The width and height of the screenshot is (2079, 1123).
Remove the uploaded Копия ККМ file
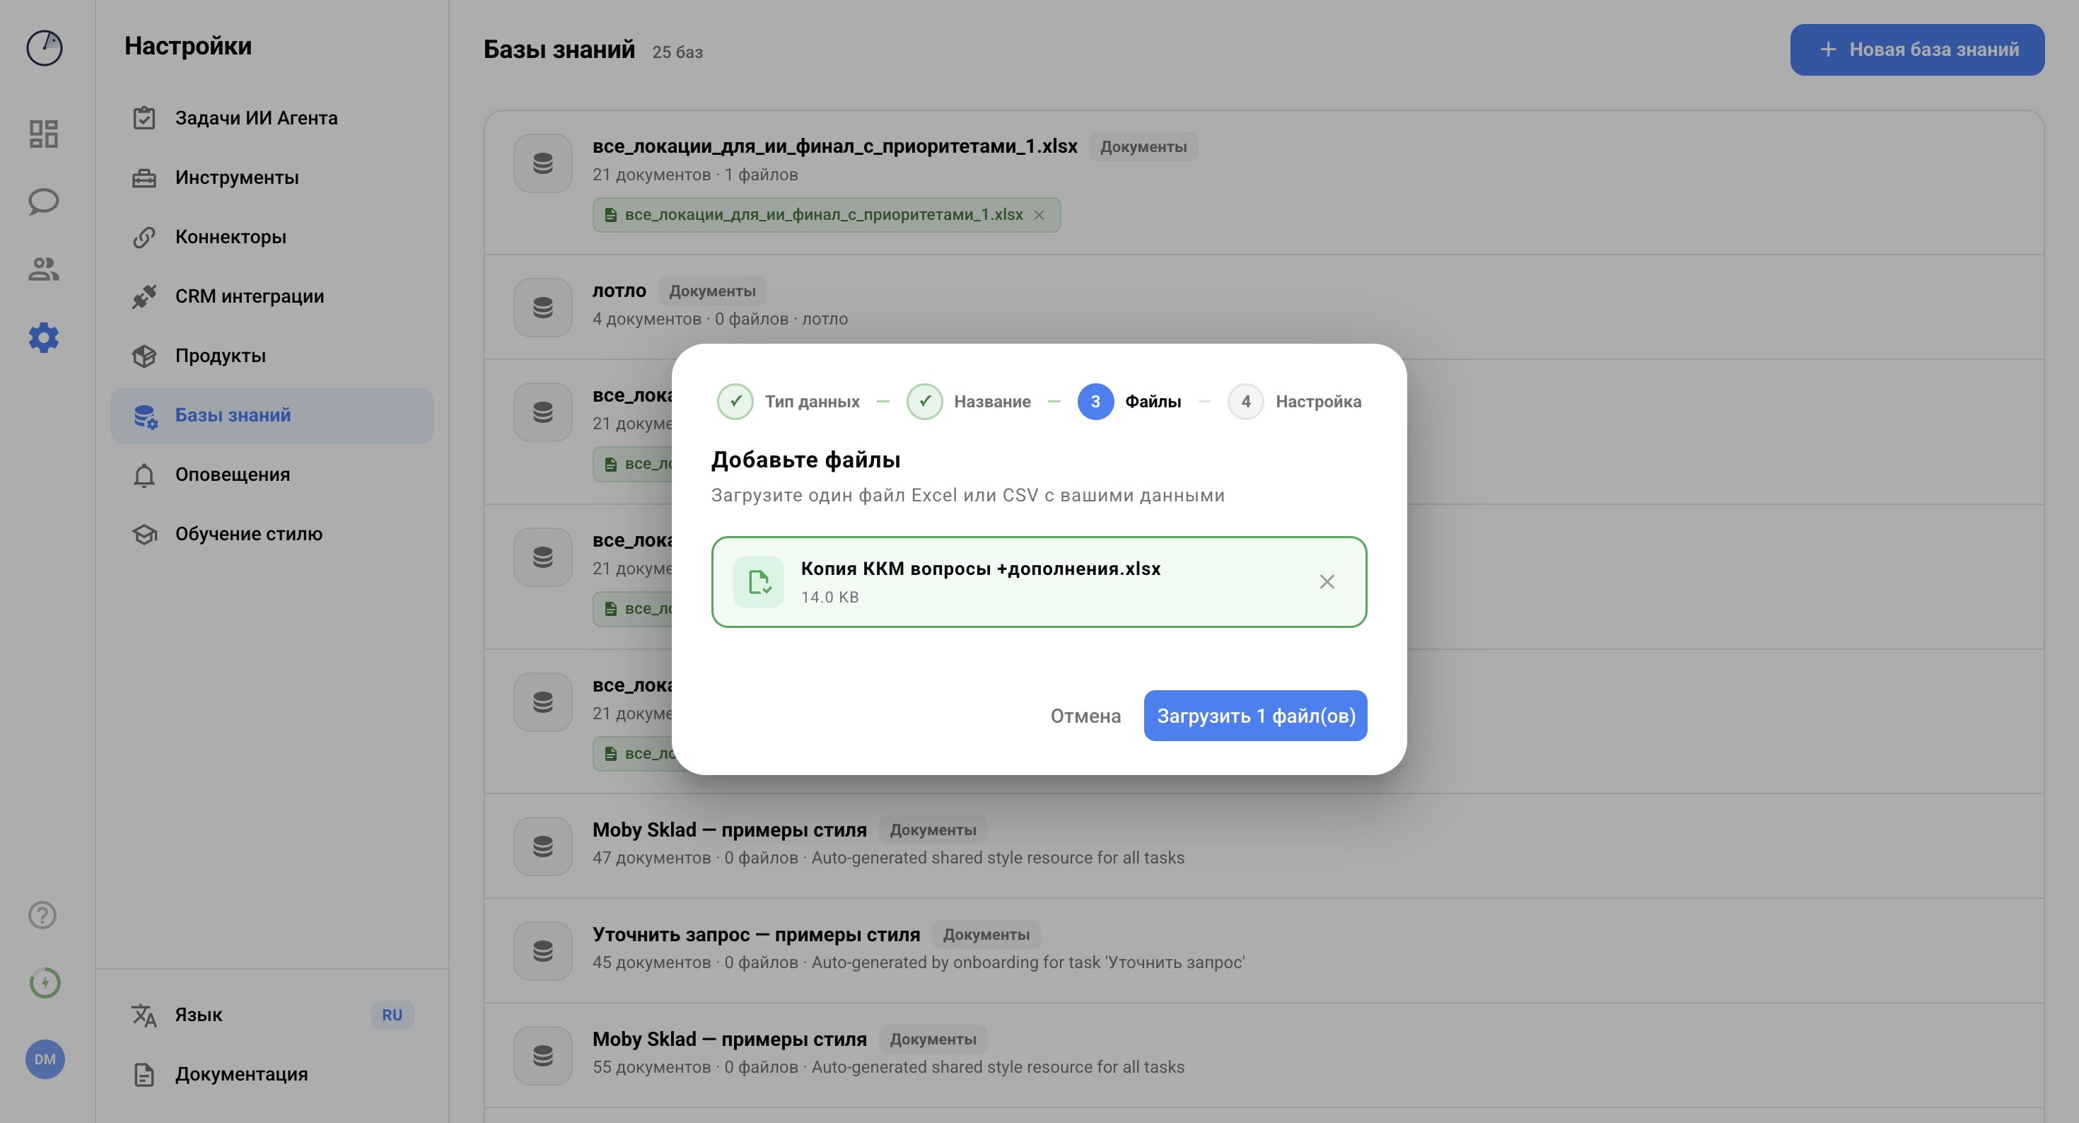point(1327,581)
